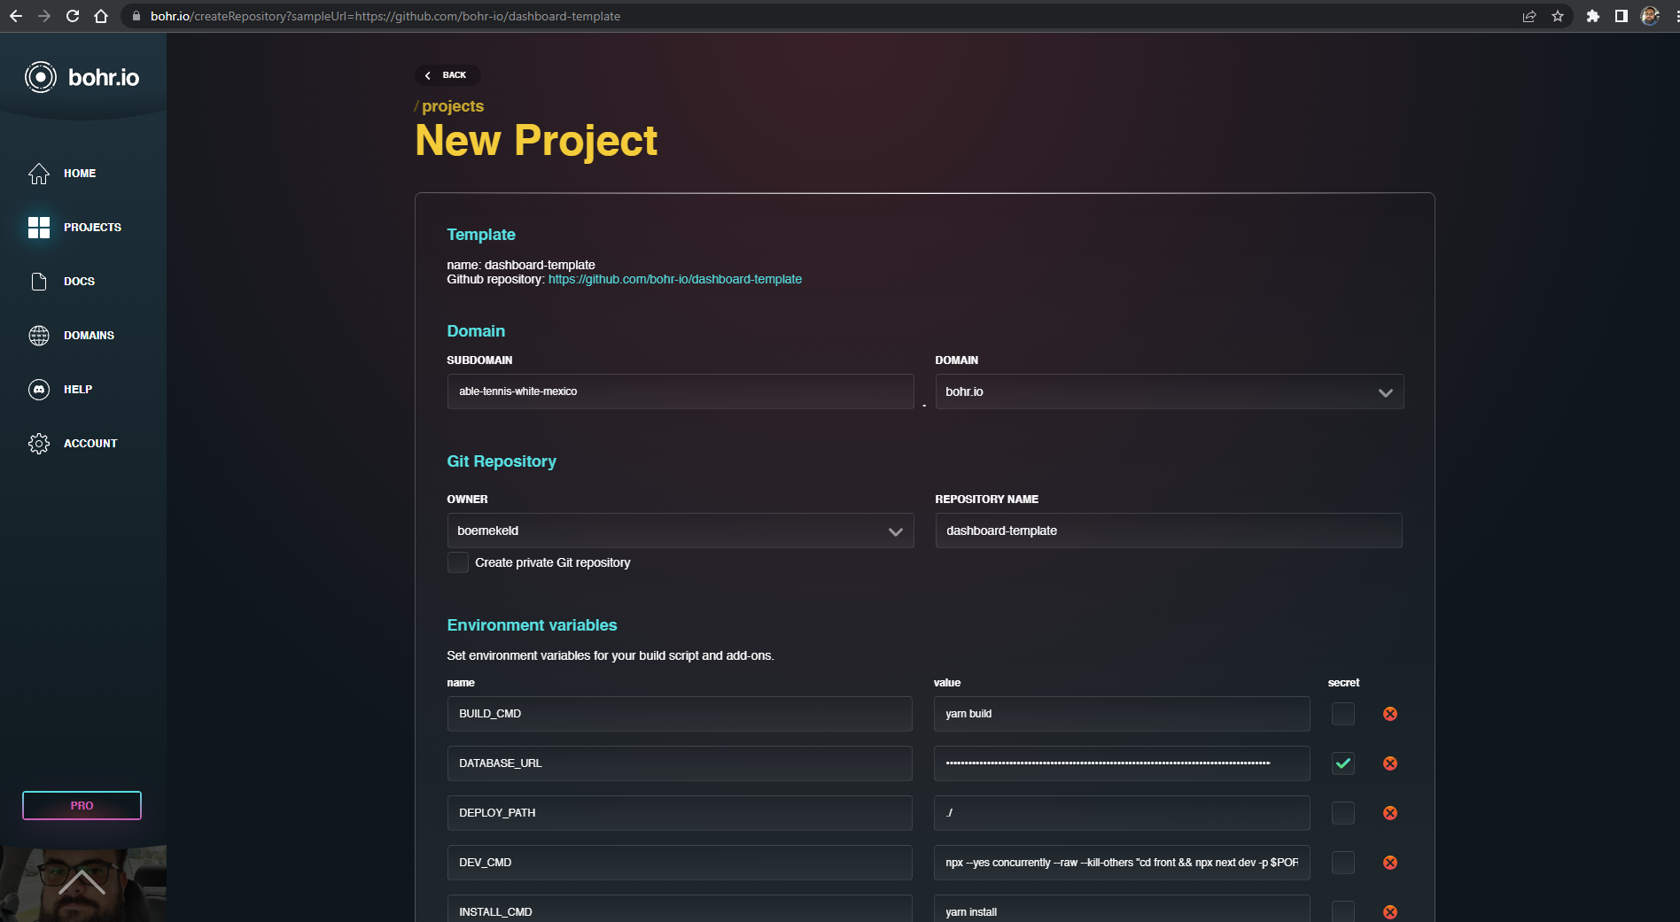Remove the DEPLOY_PATH variable row
The height and width of the screenshot is (922, 1680).
pos(1390,813)
